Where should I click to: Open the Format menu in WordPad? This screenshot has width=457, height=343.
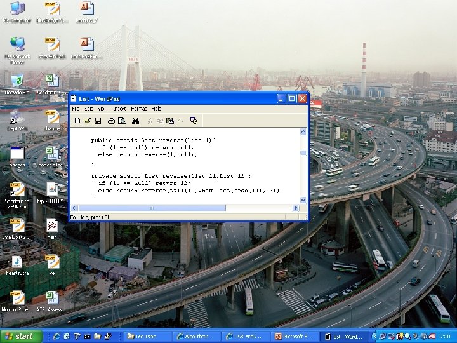(139, 109)
